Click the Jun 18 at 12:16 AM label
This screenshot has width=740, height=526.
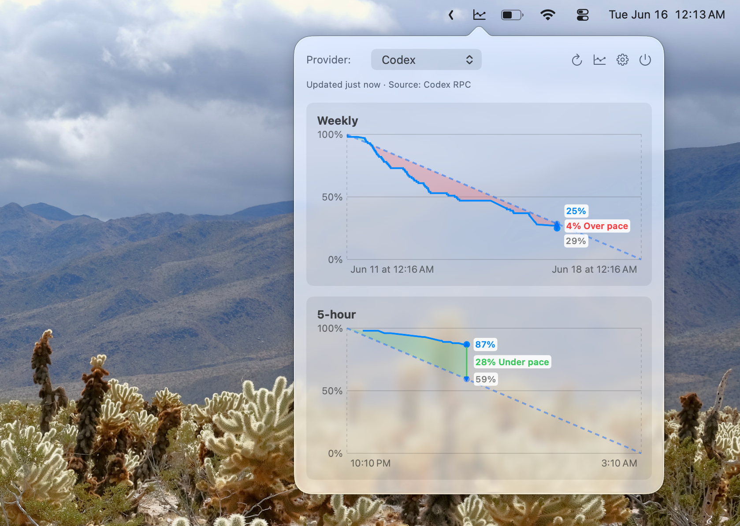pos(594,270)
